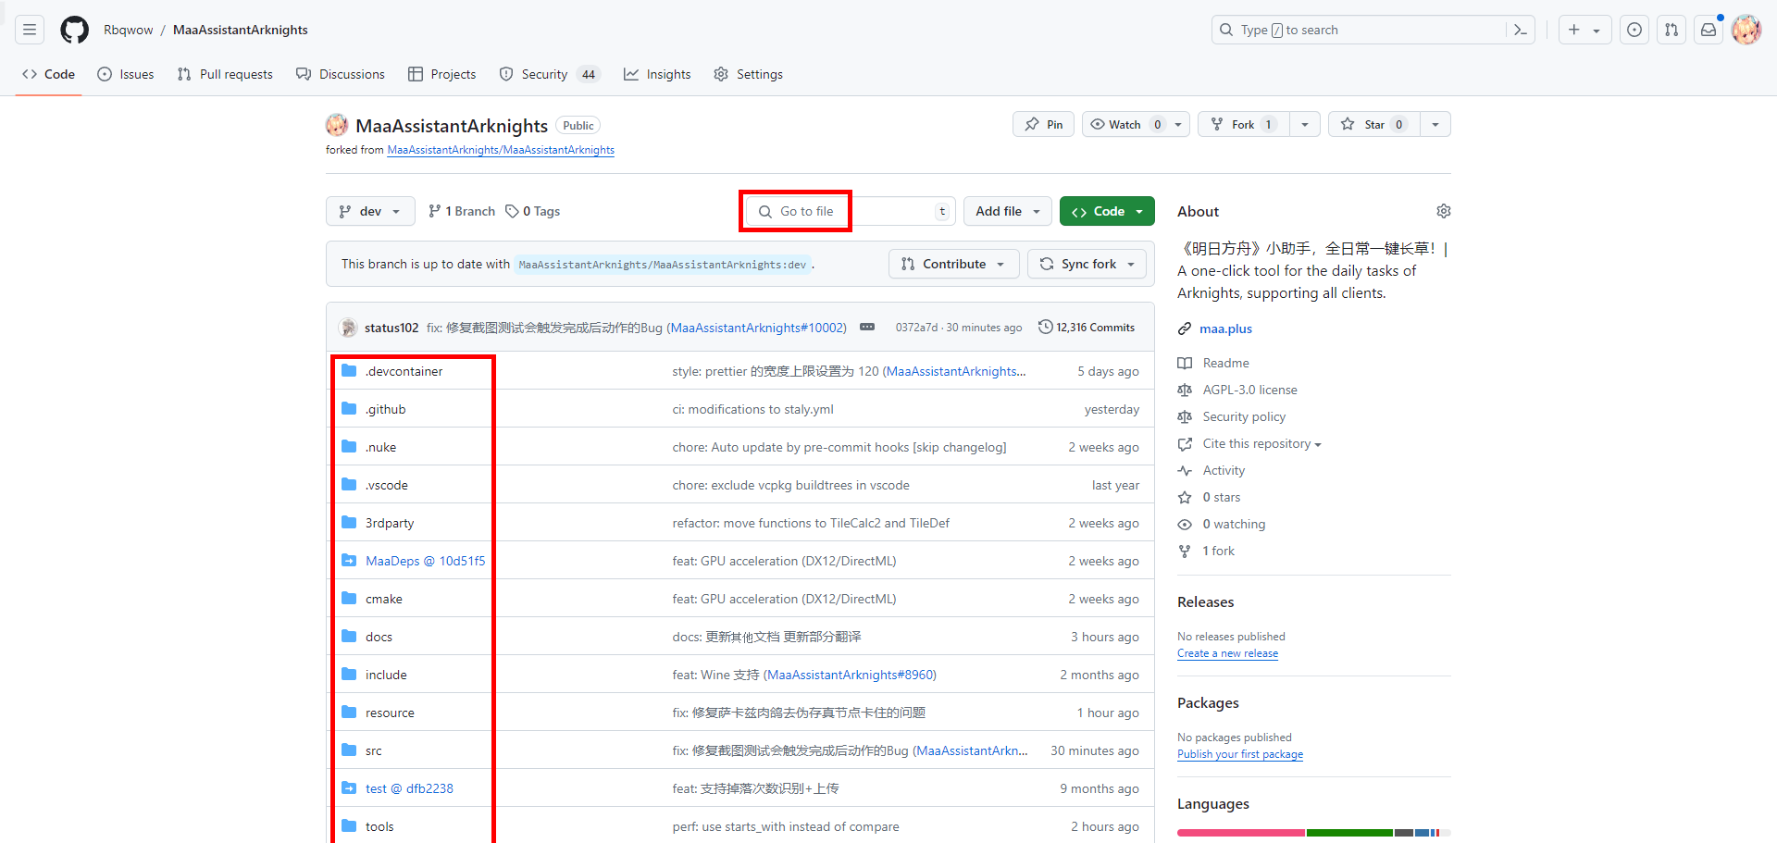
Task: Open the Security tab
Action: (x=550, y=74)
